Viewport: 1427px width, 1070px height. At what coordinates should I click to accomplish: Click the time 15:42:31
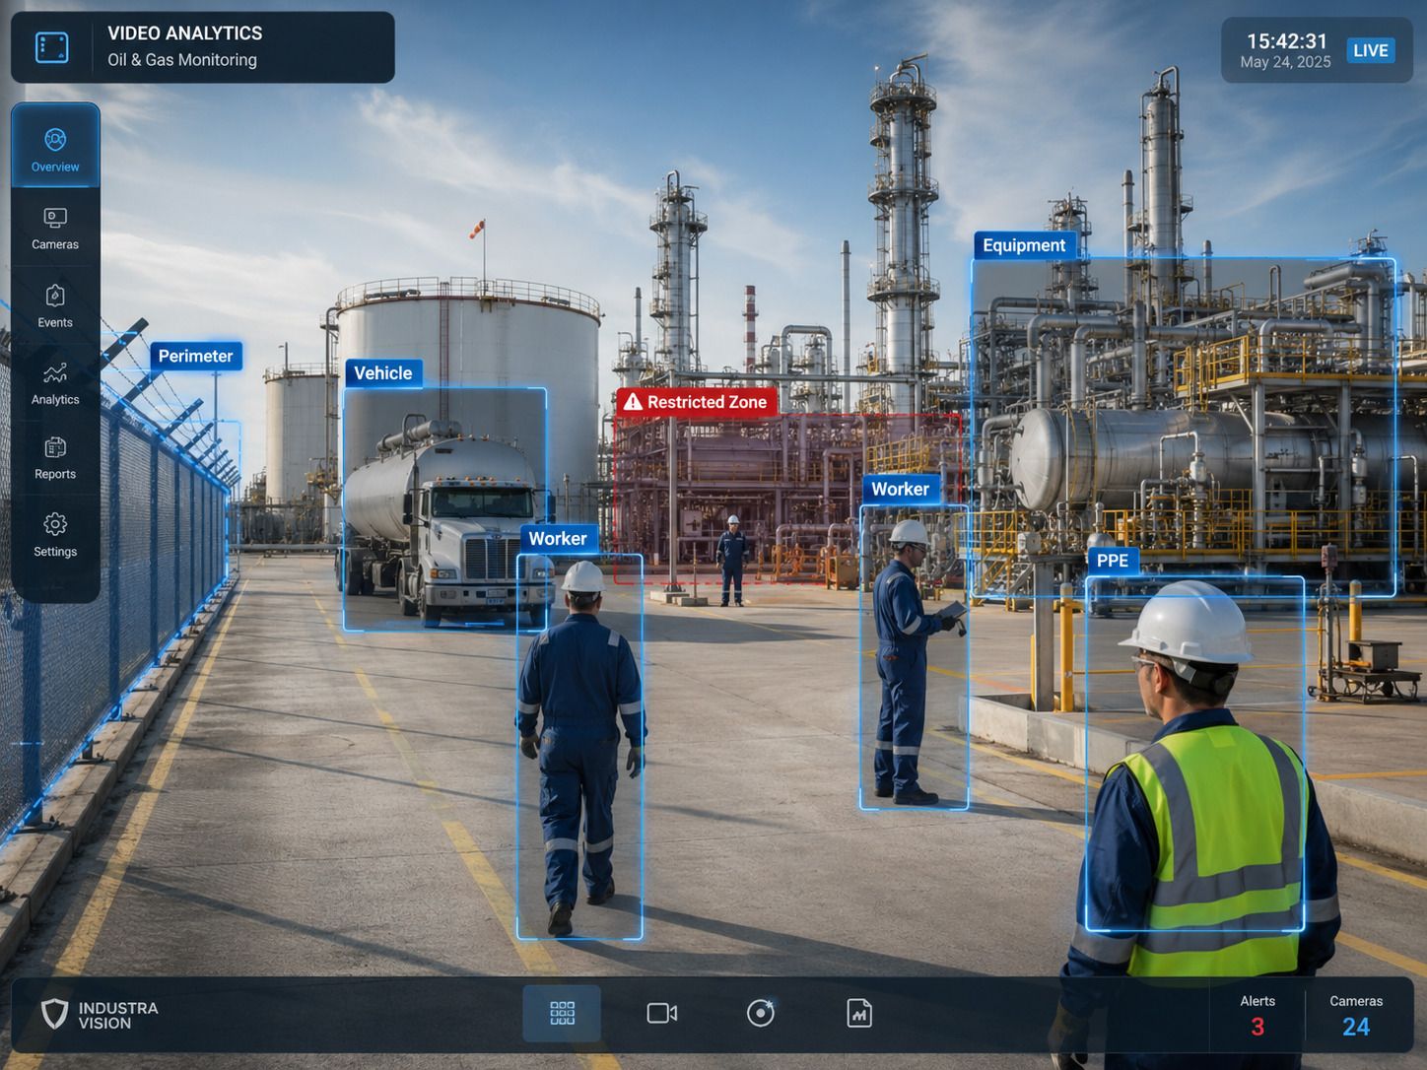coord(1287,41)
